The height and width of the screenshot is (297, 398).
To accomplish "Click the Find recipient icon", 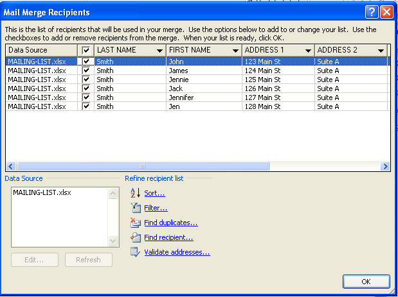I will tap(135, 237).
